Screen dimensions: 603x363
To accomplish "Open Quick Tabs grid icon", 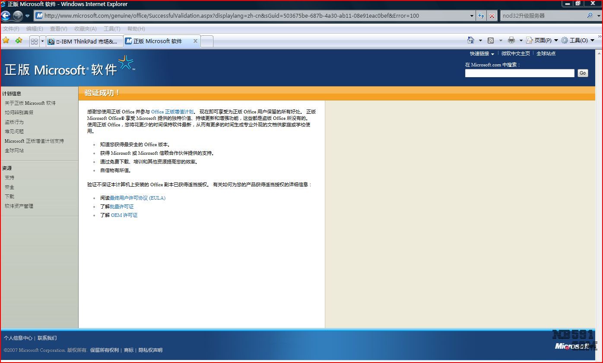I will [34, 41].
